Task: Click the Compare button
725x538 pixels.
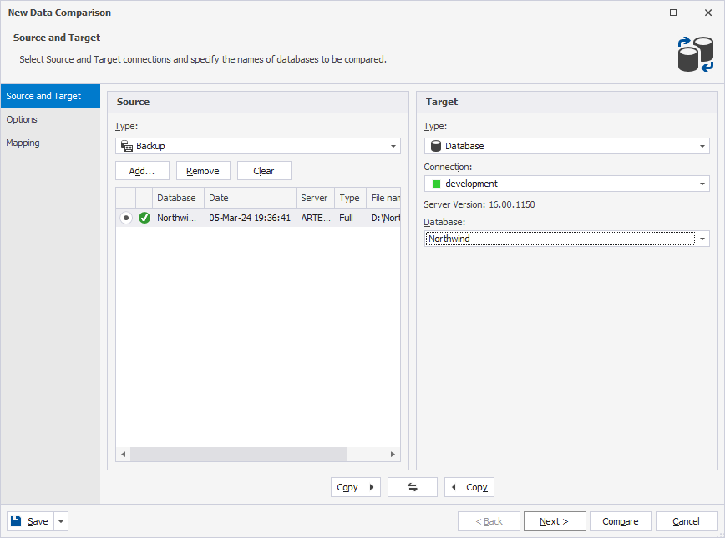Action: pyautogui.click(x=621, y=520)
